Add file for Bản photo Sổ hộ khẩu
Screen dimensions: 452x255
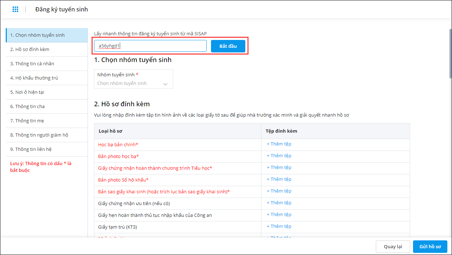[x=279, y=179]
